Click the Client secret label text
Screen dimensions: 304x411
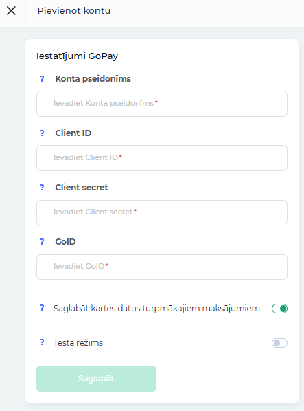82,188
